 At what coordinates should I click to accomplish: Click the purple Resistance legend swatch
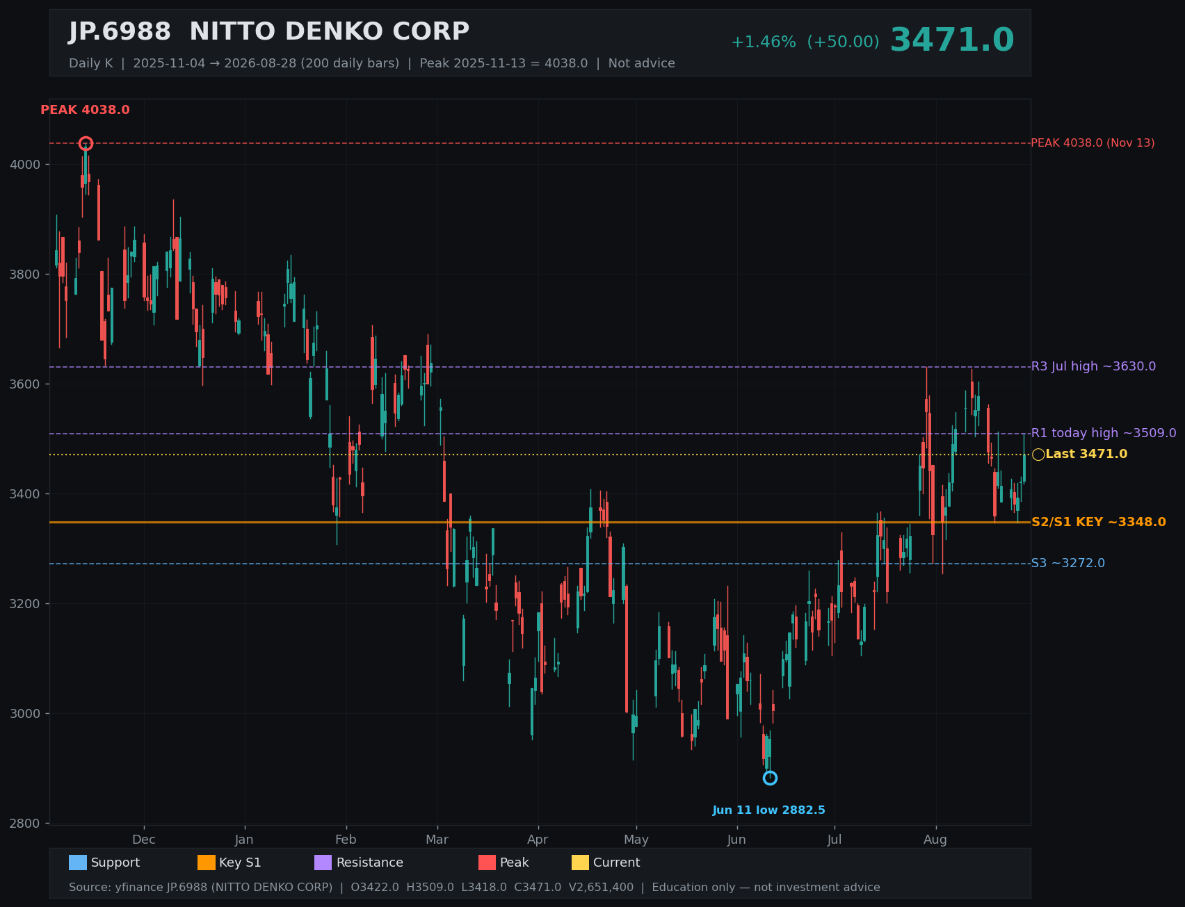[323, 863]
